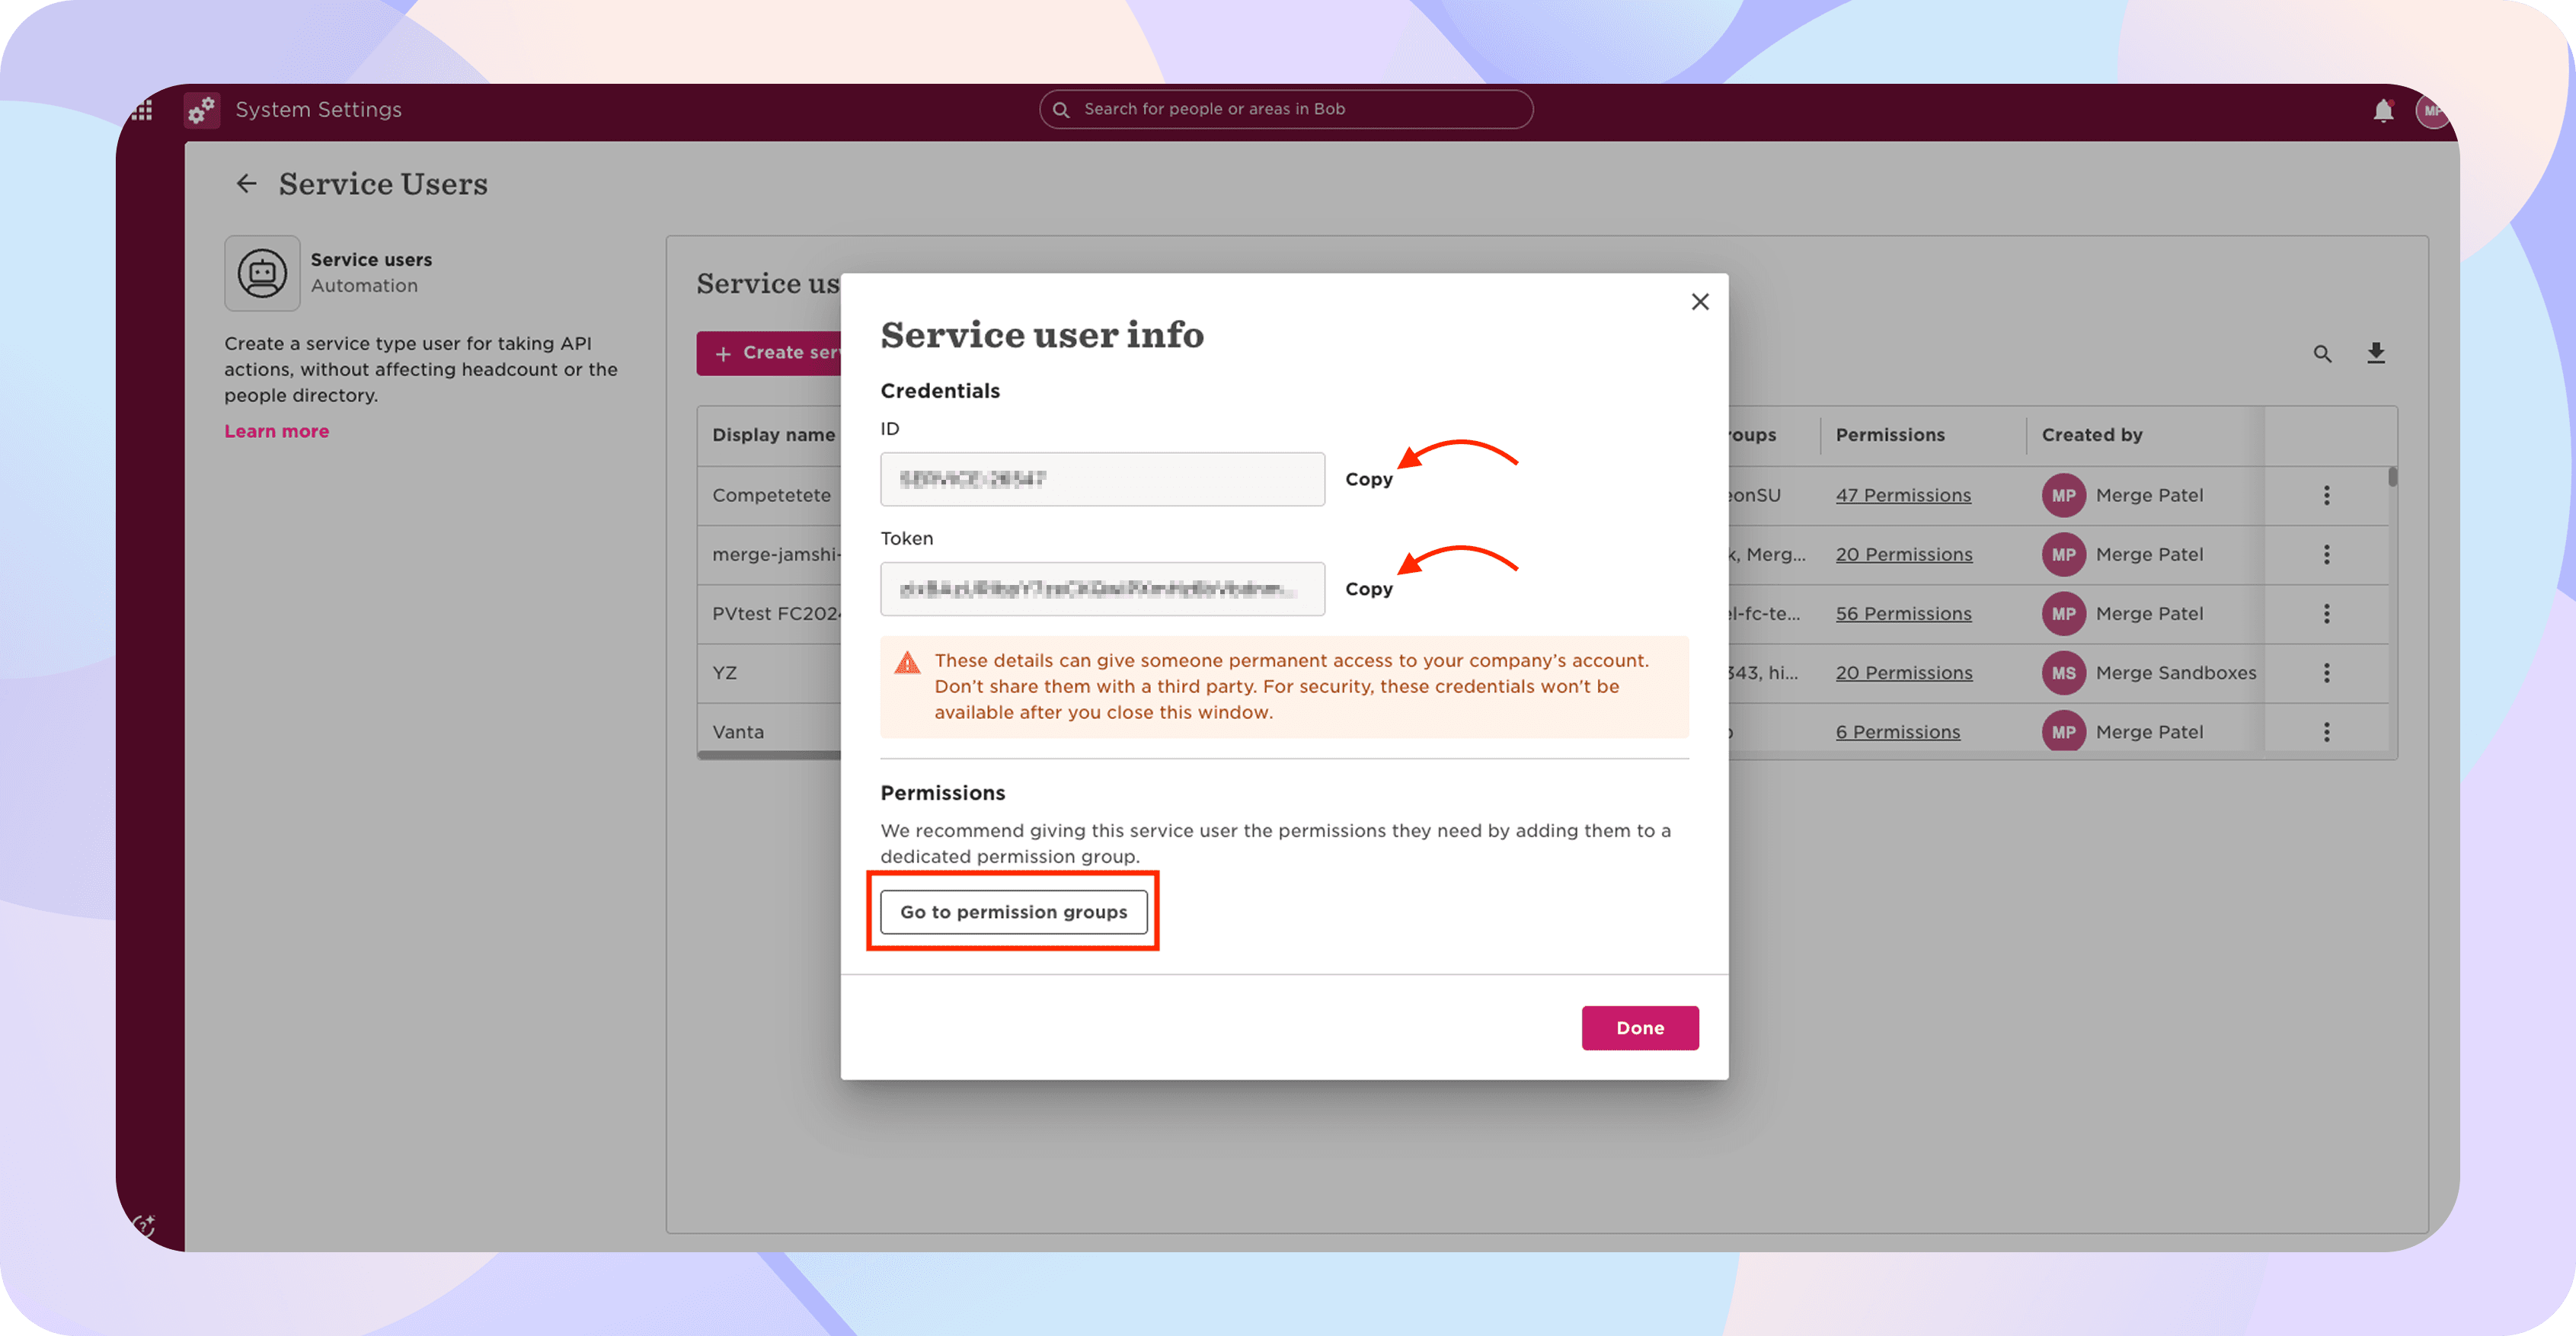Click the Permissions column header

(1890, 435)
